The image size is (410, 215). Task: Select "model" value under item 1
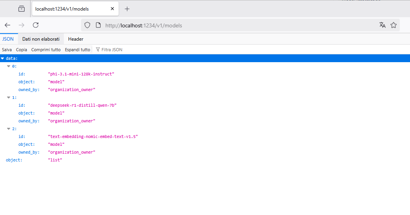click(56, 113)
